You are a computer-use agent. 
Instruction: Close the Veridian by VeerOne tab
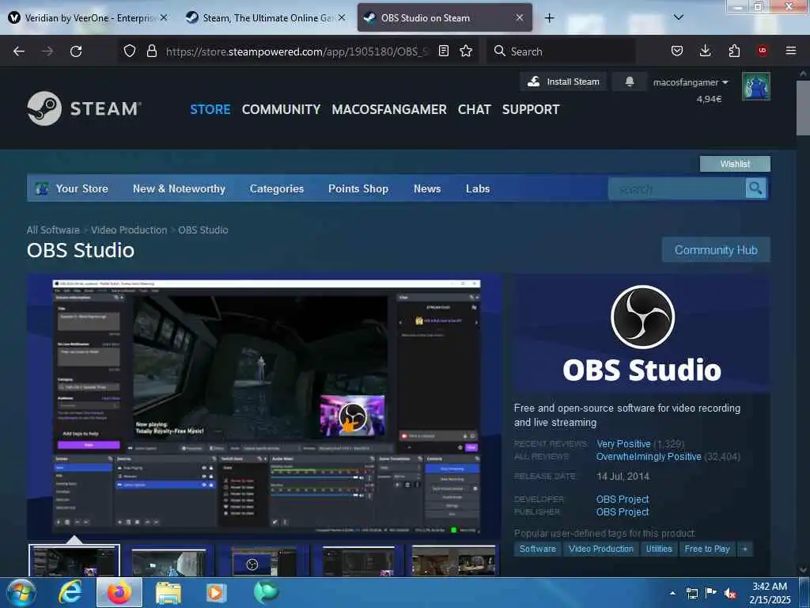pos(164,17)
